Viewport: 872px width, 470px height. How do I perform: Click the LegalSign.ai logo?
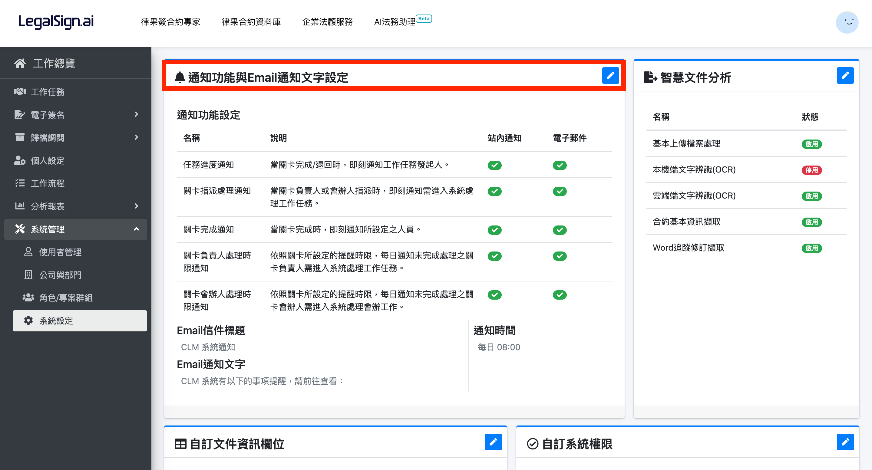[56, 22]
